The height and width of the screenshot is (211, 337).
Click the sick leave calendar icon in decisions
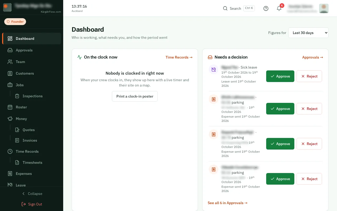click(x=214, y=70)
